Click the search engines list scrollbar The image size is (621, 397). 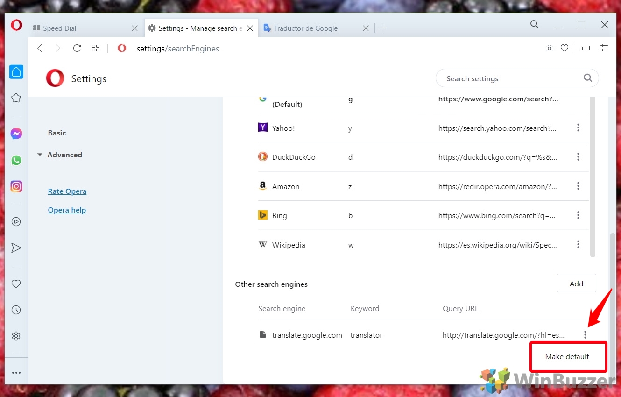pyautogui.click(x=593, y=177)
